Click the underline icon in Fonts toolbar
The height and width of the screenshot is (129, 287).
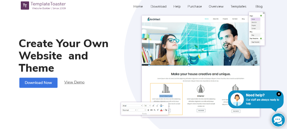(148, 110)
